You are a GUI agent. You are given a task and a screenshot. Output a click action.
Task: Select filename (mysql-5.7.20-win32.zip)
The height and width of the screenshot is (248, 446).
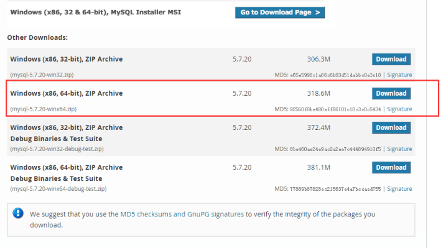tap(42, 75)
